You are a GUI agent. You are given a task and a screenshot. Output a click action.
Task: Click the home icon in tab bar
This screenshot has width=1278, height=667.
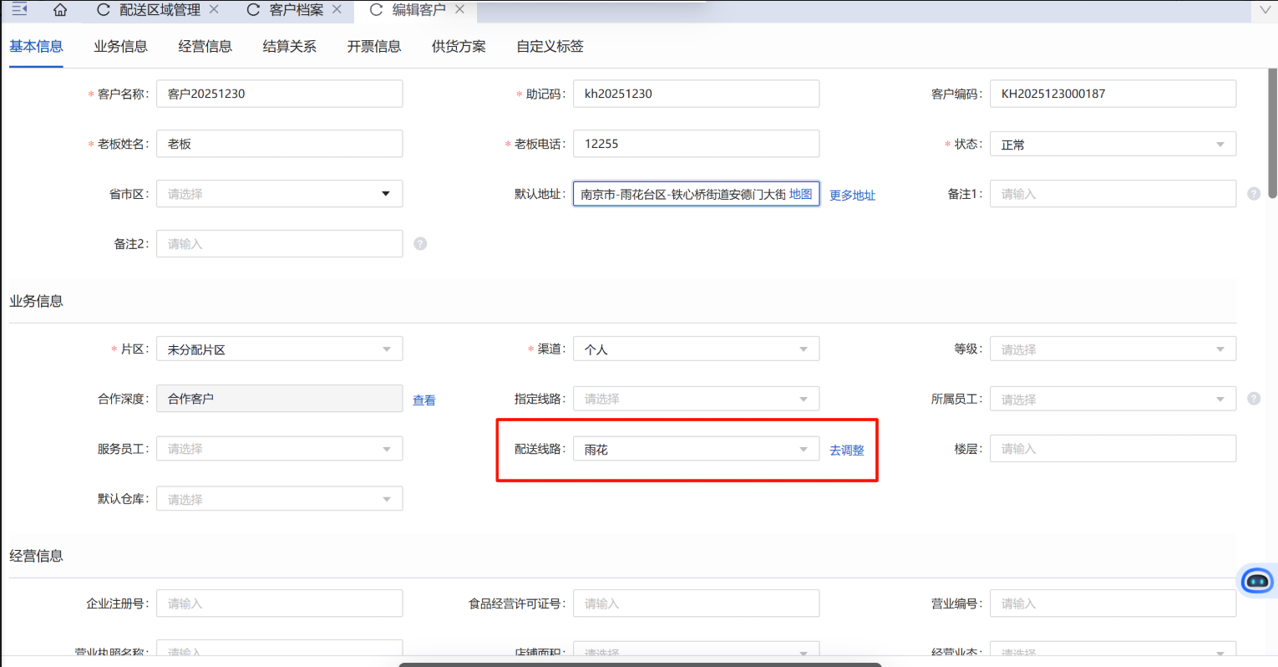tap(60, 10)
